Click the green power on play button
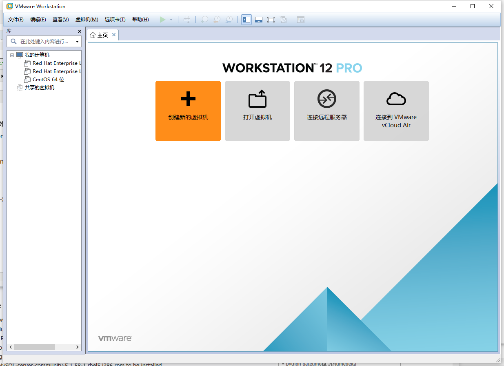The height and width of the screenshot is (366, 504). pyautogui.click(x=162, y=20)
